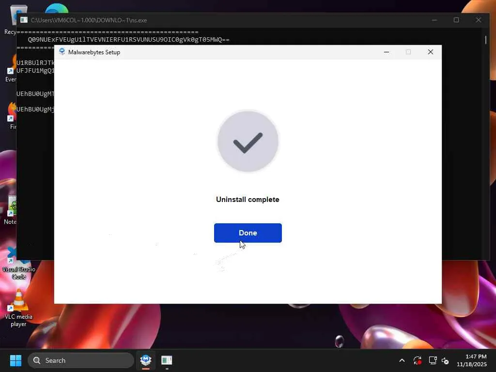
Task: Click the console app taskbar icon
Action: [x=167, y=360]
